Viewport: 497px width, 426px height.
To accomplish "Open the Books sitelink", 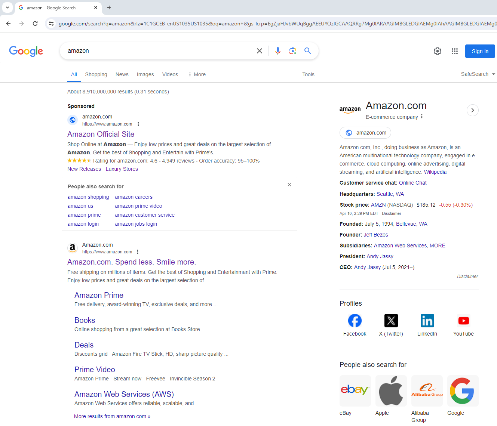I will coord(85,320).
